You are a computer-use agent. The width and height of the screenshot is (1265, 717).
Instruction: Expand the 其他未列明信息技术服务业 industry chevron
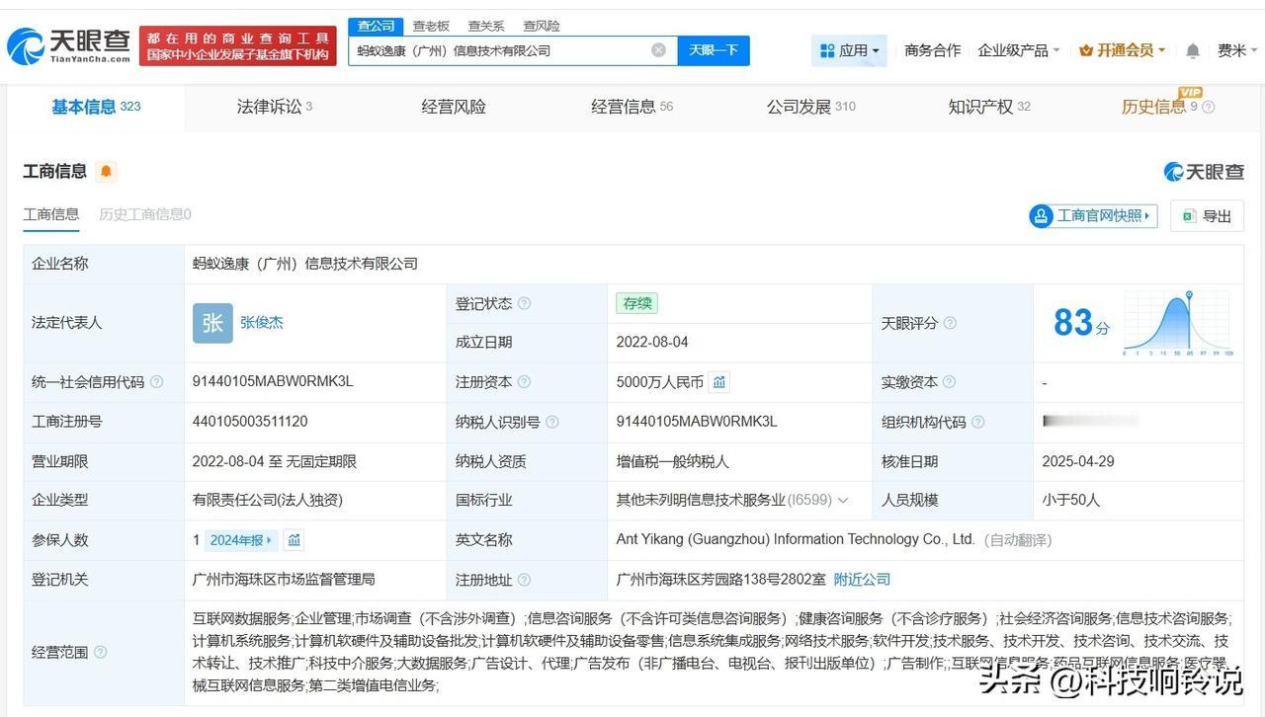pyautogui.click(x=843, y=501)
